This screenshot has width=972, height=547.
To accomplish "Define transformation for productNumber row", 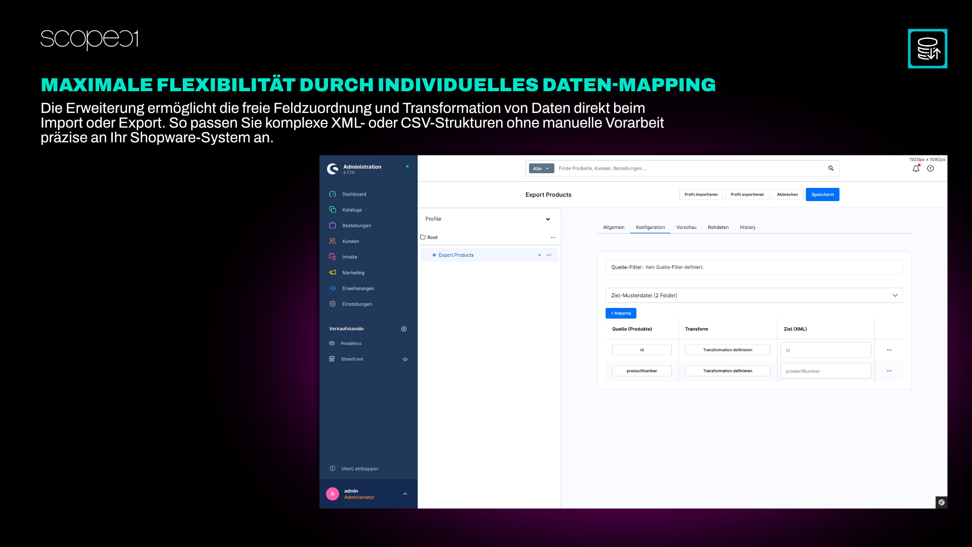I will click(x=727, y=371).
